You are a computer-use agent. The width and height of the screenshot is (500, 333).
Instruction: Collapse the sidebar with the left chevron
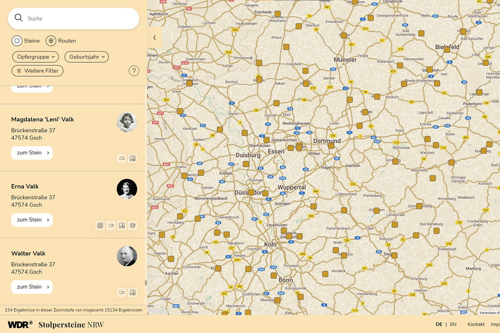(154, 38)
